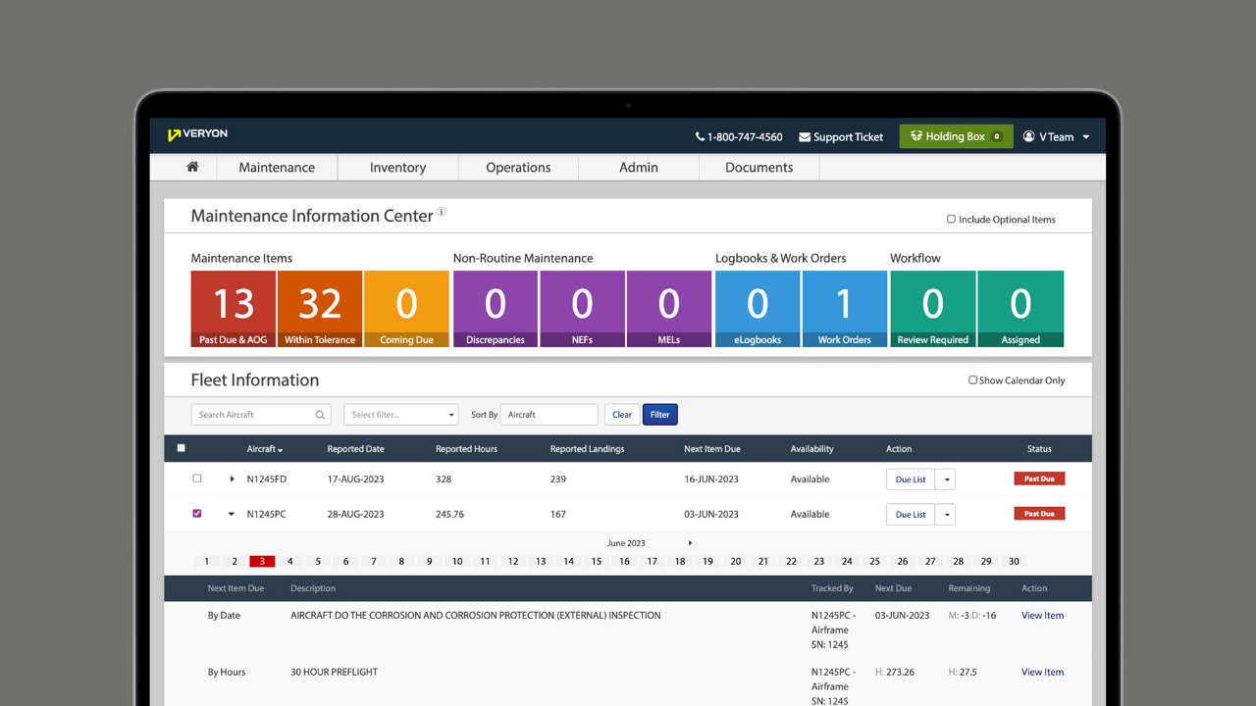
Task: Click the search magnifier icon in Search Aircraft
Action: (x=320, y=415)
